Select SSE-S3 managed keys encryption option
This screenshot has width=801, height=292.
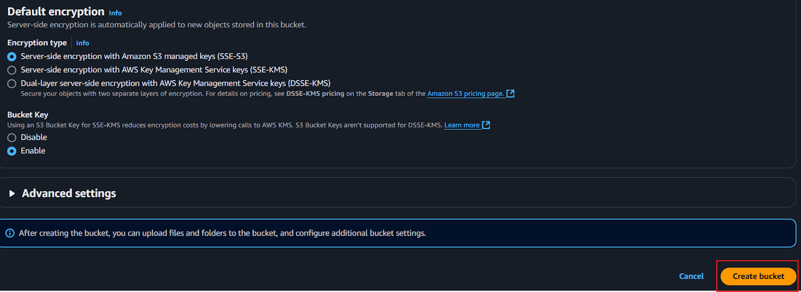click(x=12, y=56)
